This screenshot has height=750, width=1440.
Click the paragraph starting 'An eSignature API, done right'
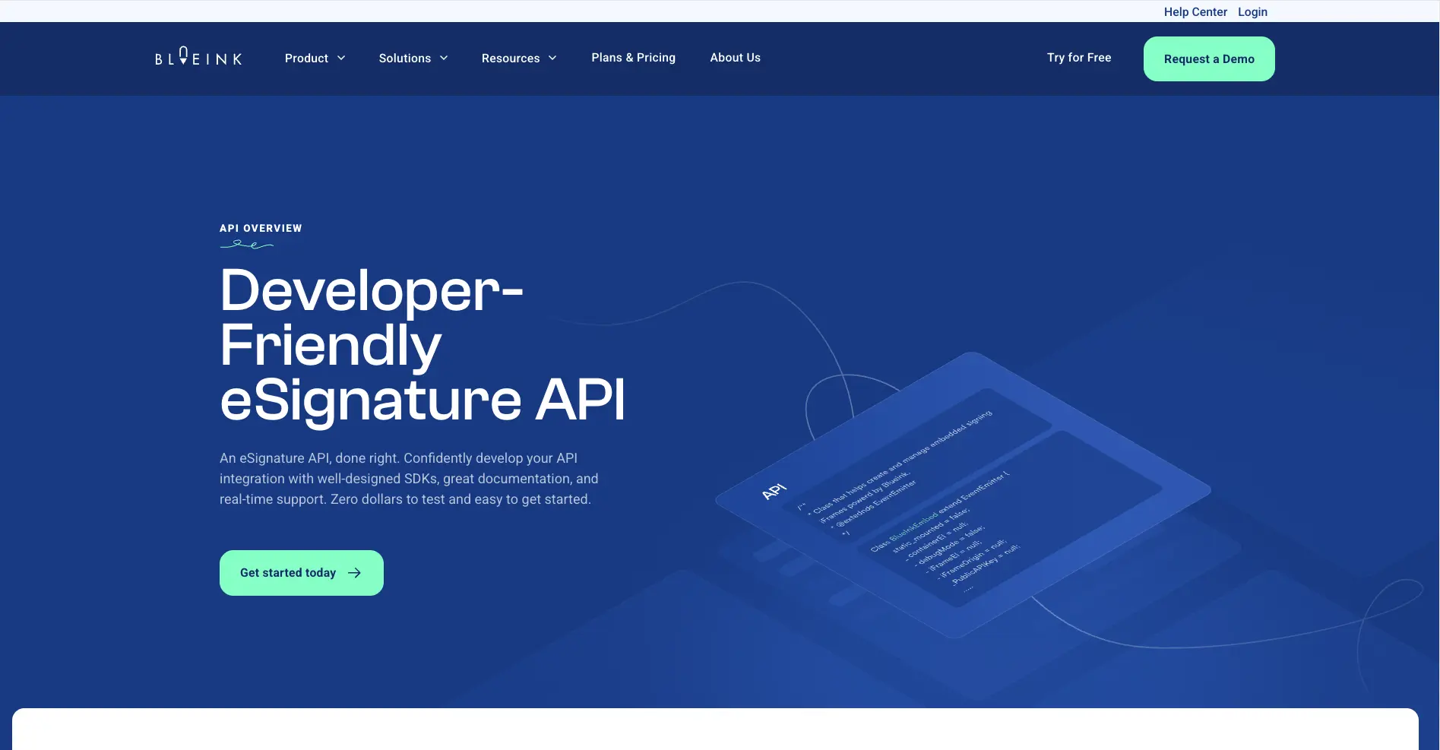409,479
